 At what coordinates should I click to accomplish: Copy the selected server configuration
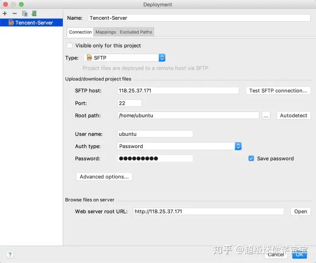pyautogui.click(x=25, y=14)
